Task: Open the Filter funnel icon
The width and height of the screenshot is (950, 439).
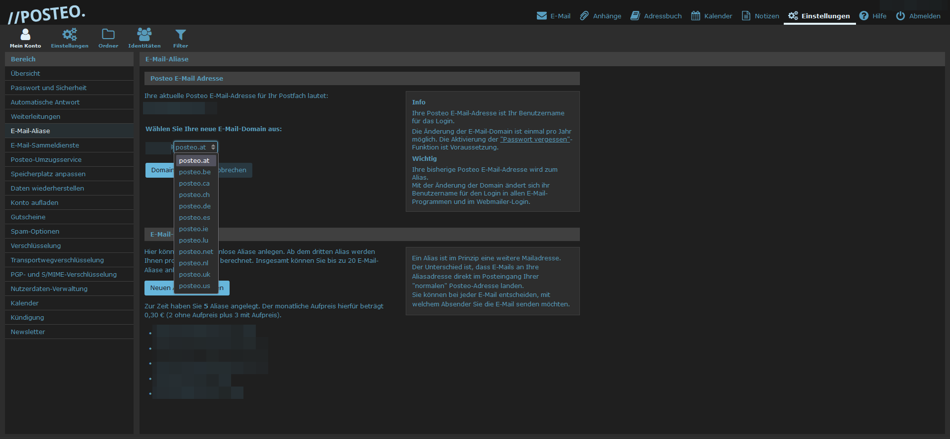Action: point(181,35)
